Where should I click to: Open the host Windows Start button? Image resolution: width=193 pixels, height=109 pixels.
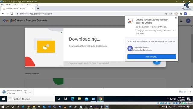pos(2,107)
